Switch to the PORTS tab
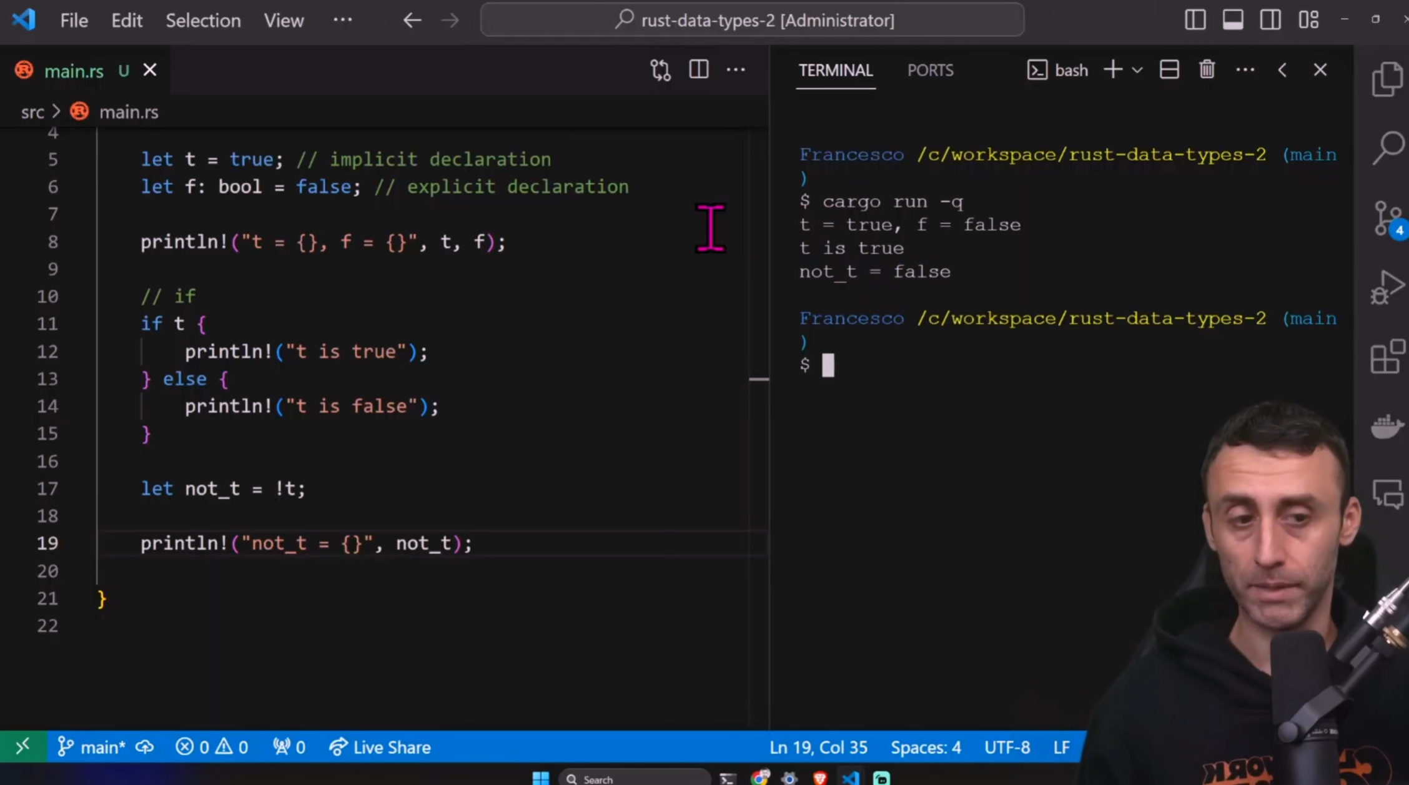 [931, 70]
